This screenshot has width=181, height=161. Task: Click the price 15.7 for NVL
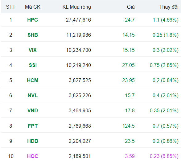(130, 96)
